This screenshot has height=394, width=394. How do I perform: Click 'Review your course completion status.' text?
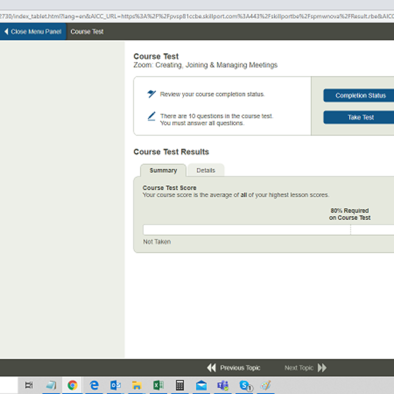click(x=212, y=94)
